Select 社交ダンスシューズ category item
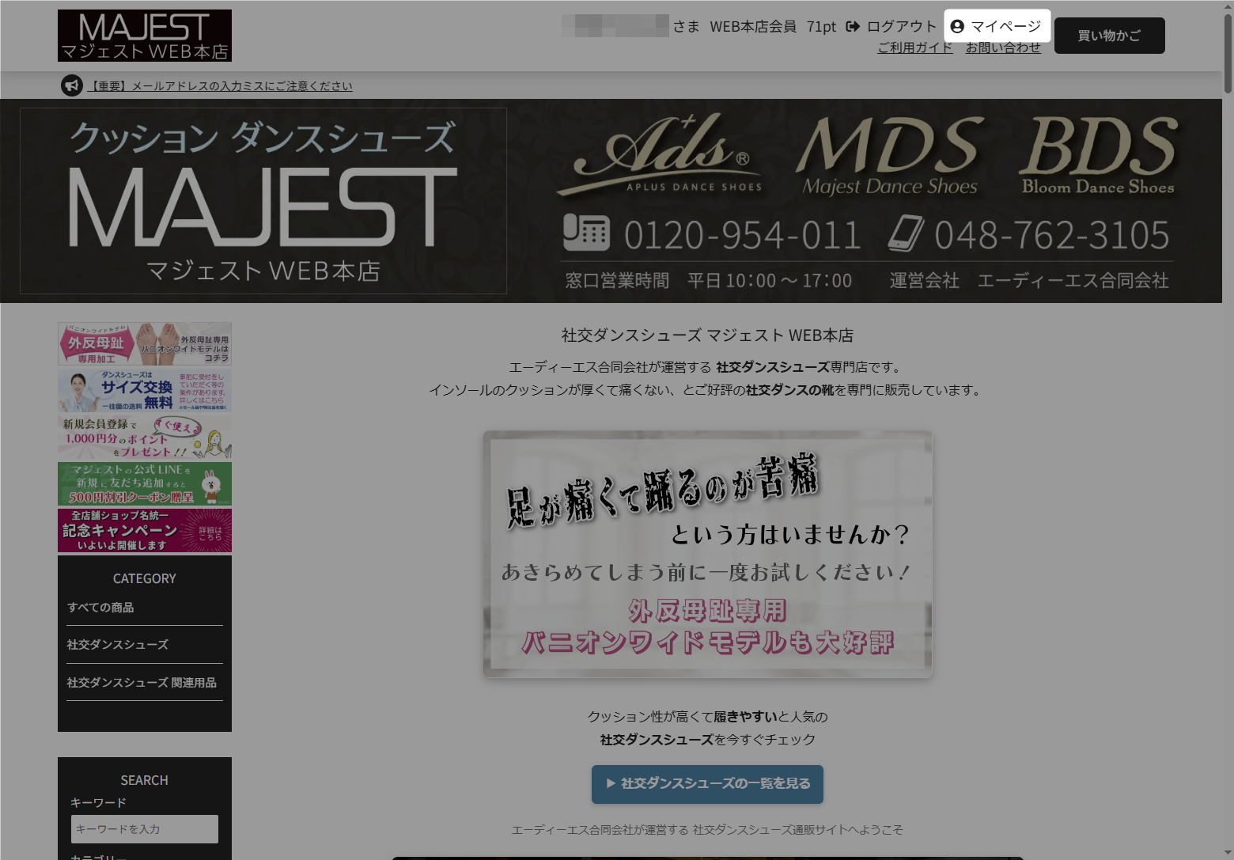Screen dimensions: 1234x860 [x=117, y=645]
